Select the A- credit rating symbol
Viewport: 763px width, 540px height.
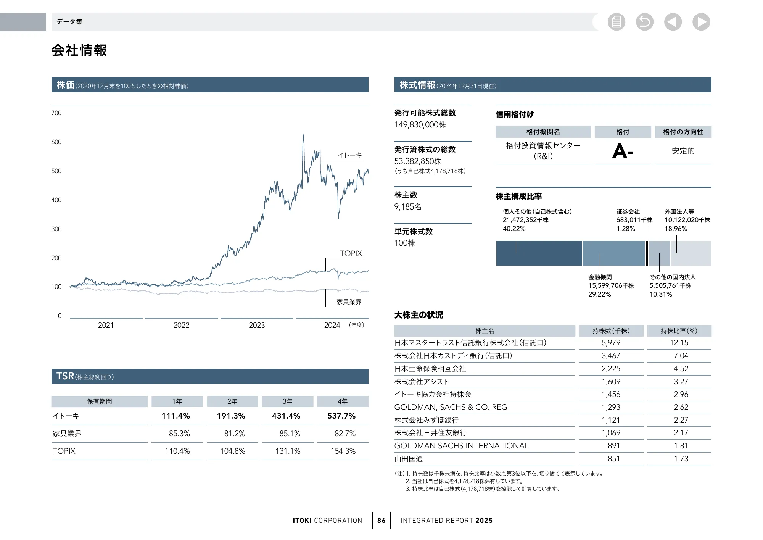click(x=623, y=151)
